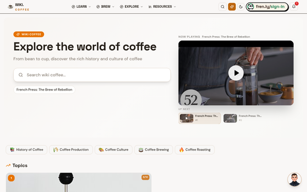307x192 pixels.
Task: Expand the Learn menu
Action: pos(81,7)
